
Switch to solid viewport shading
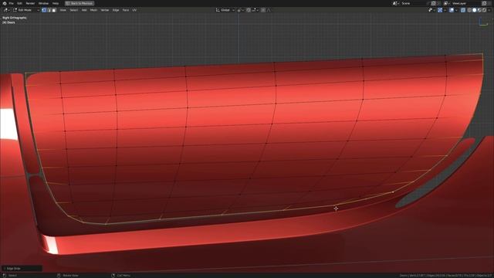[x=475, y=10]
